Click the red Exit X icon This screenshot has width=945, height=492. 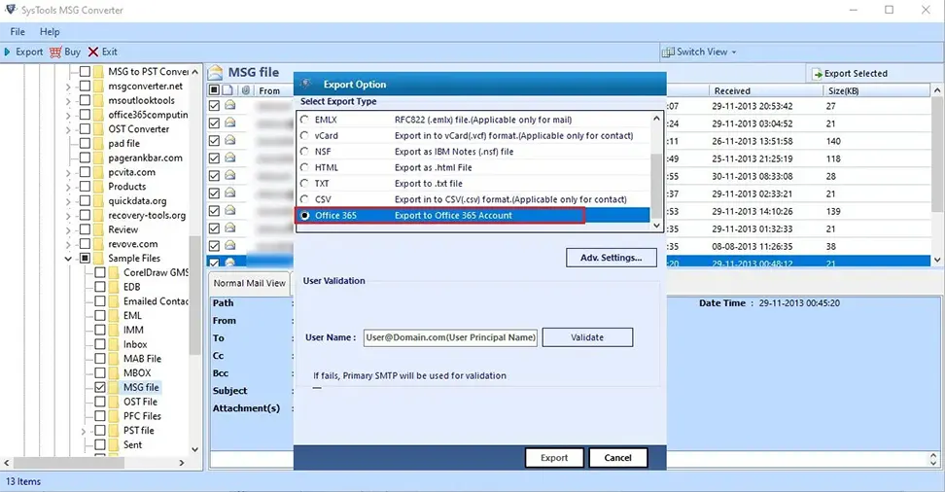tap(92, 52)
